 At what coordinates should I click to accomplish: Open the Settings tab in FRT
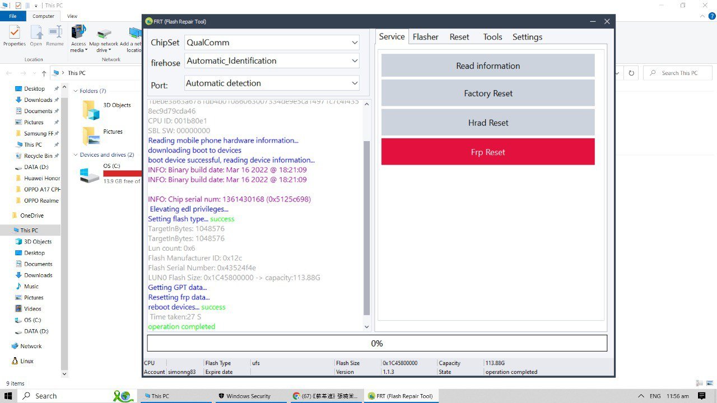(x=527, y=37)
